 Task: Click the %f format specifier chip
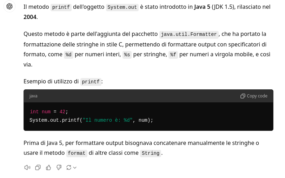173,55
